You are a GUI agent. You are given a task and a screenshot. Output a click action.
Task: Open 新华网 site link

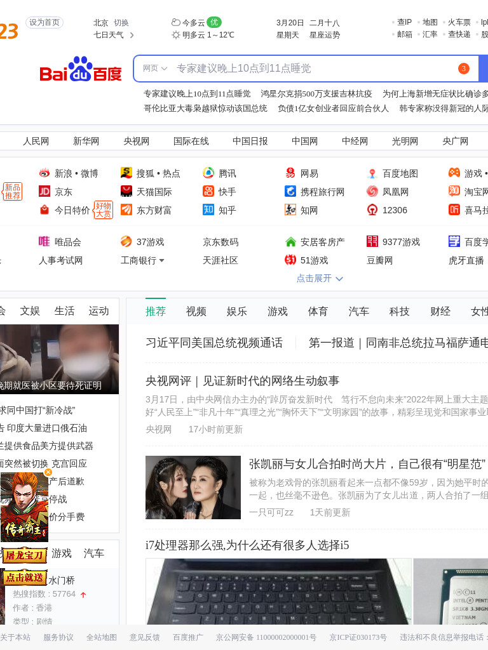click(86, 142)
